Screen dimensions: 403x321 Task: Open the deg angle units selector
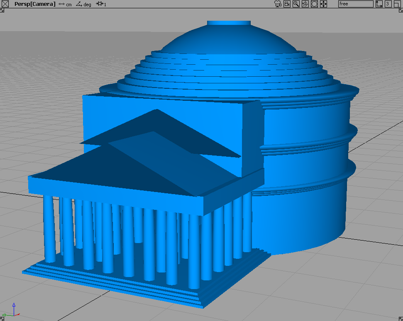click(x=83, y=4)
